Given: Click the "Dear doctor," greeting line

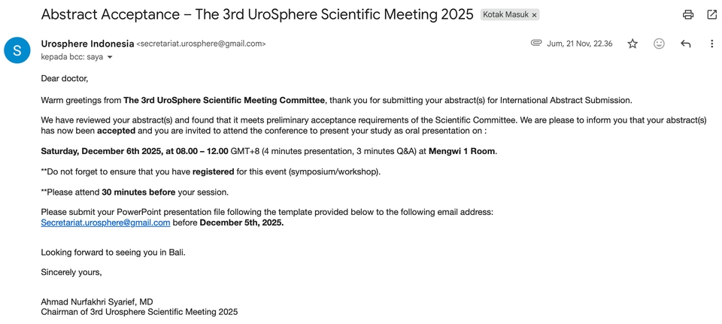Looking at the screenshot, I should 65,78.
